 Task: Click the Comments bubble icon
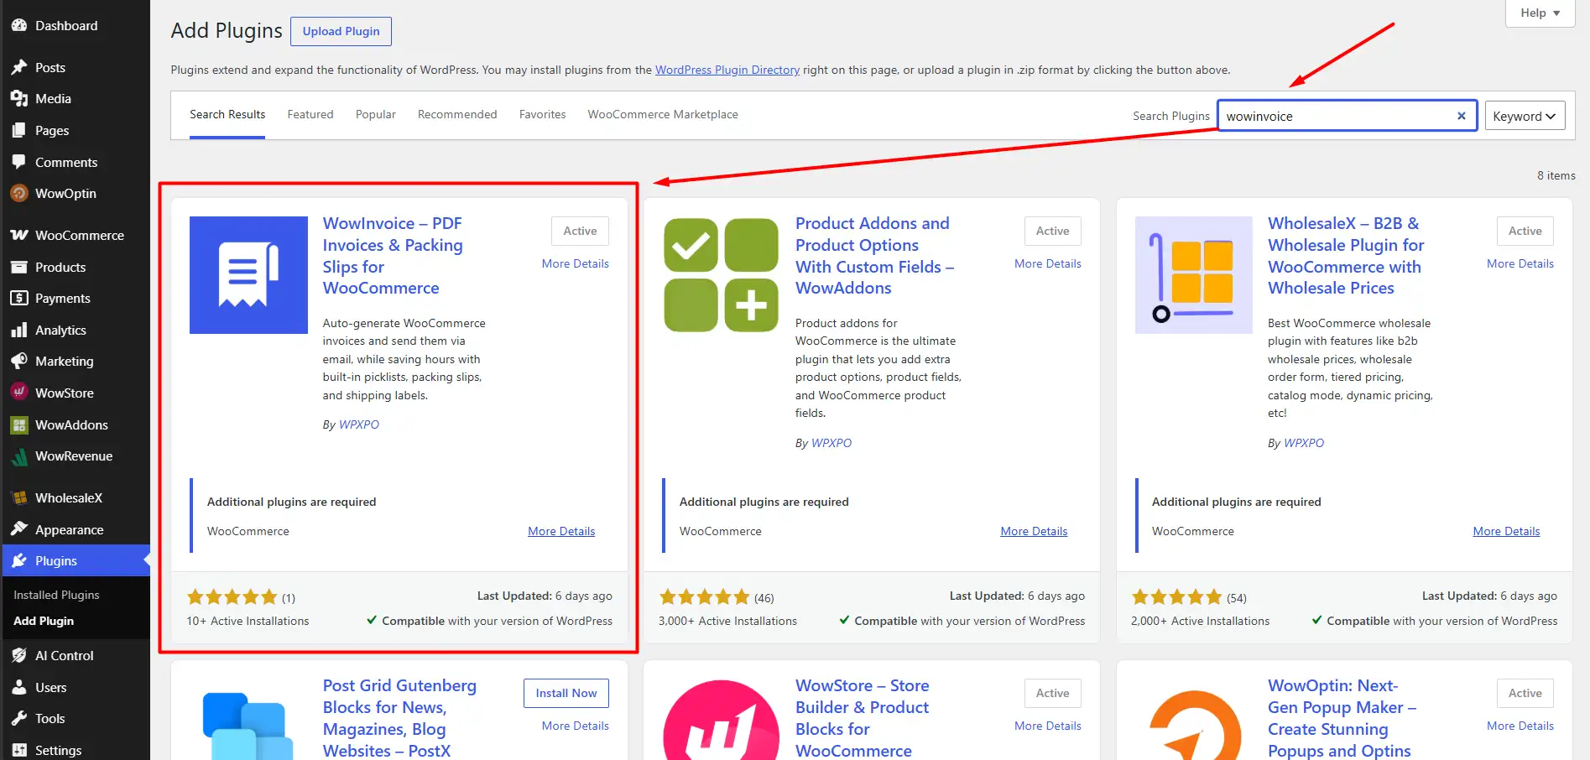[19, 162]
